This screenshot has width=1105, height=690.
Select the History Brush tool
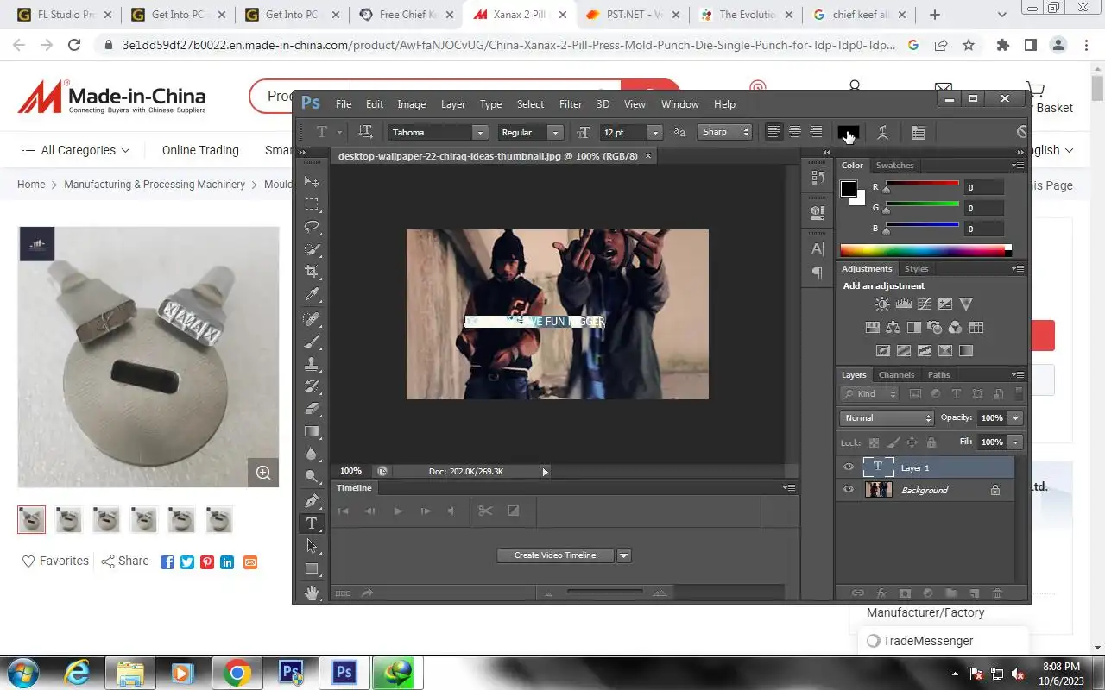pos(312,386)
